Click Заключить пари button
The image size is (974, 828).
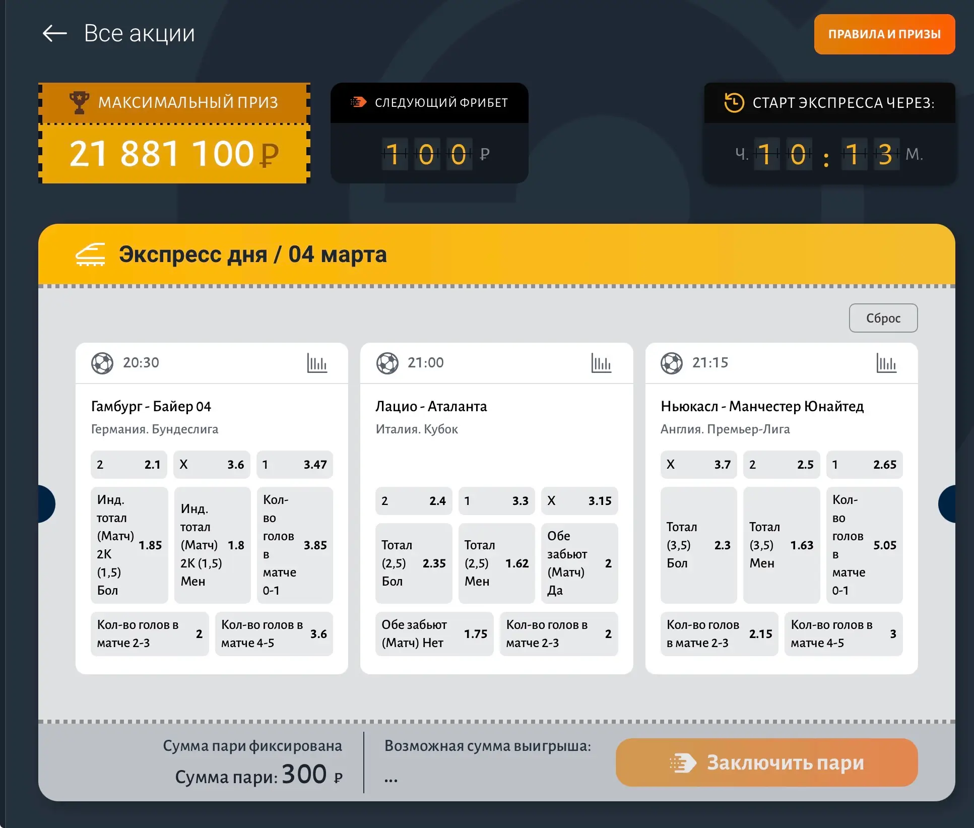pos(766,762)
